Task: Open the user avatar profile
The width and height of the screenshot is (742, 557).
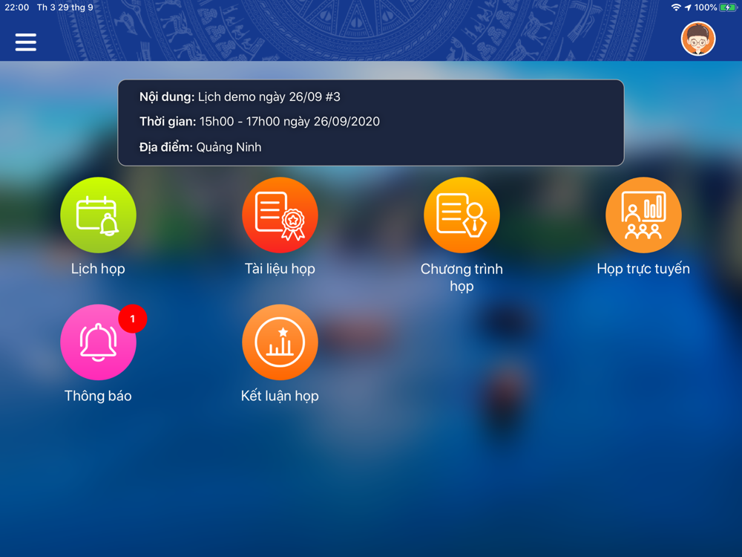Action: (698, 39)
